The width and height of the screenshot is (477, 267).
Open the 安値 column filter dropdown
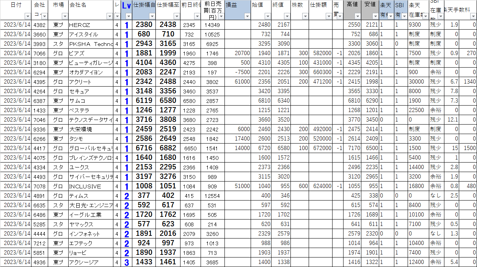tap(375, 16)
